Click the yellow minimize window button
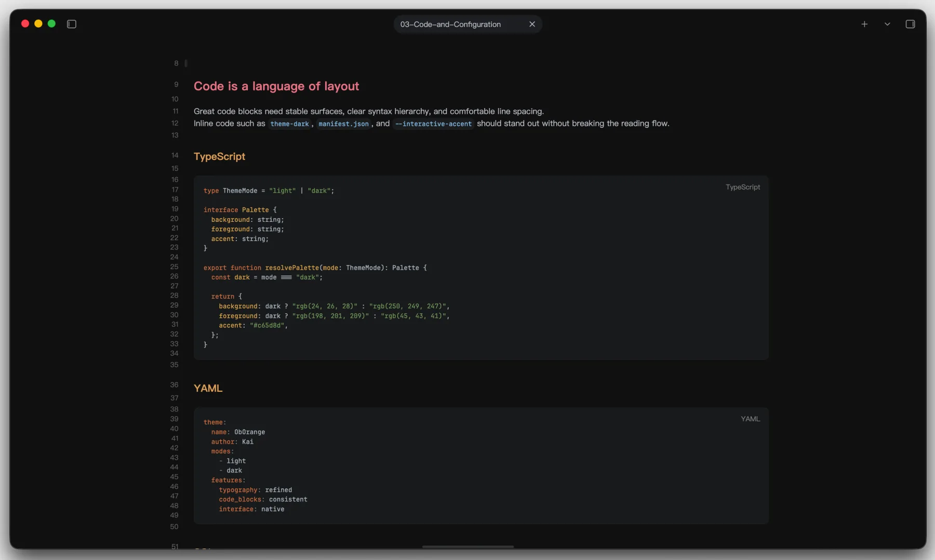This screenshot has width=935, height=560. coord(38,24)
